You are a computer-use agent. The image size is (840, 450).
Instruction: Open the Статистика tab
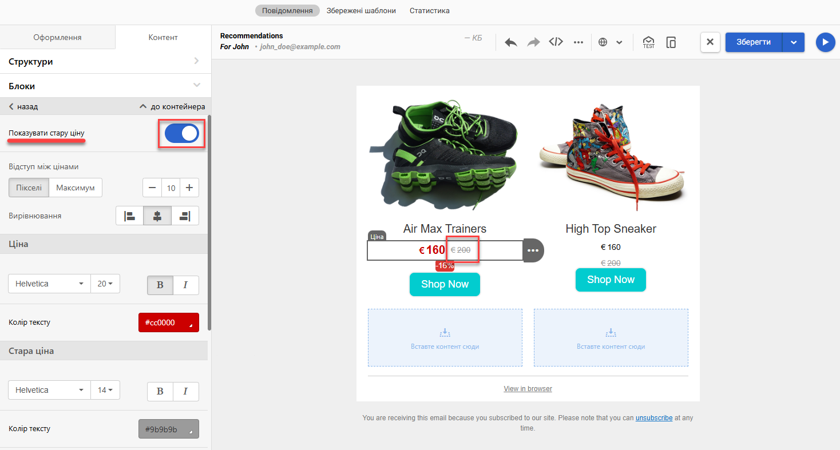[430, 10]
